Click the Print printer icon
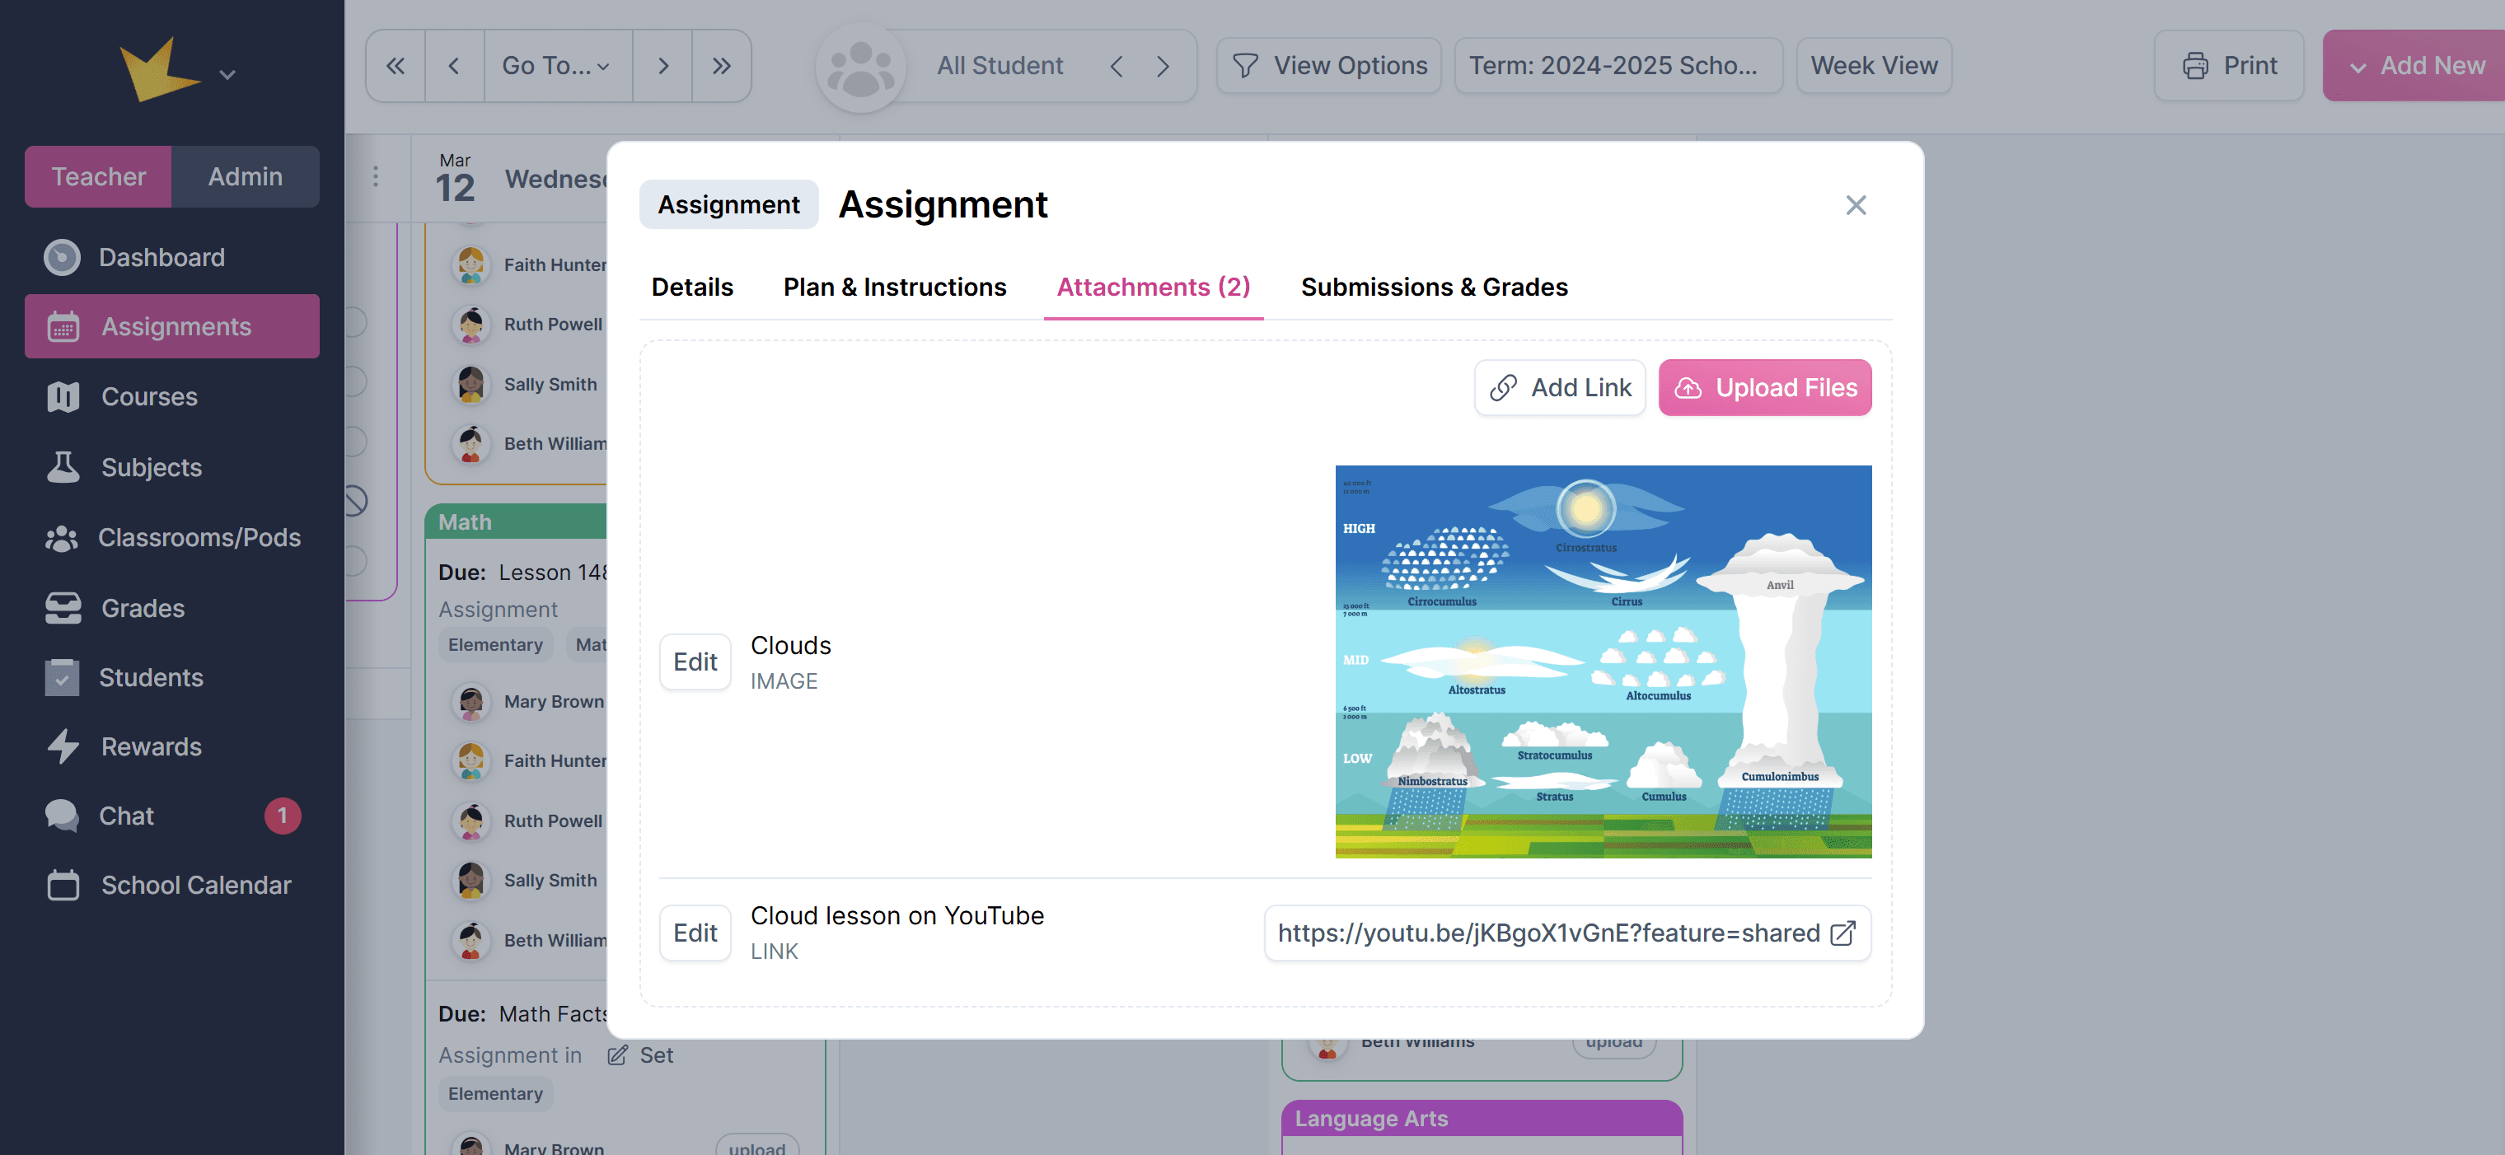The height and width of the screenshot is (1155, 2505). (x=2195, y=65)
